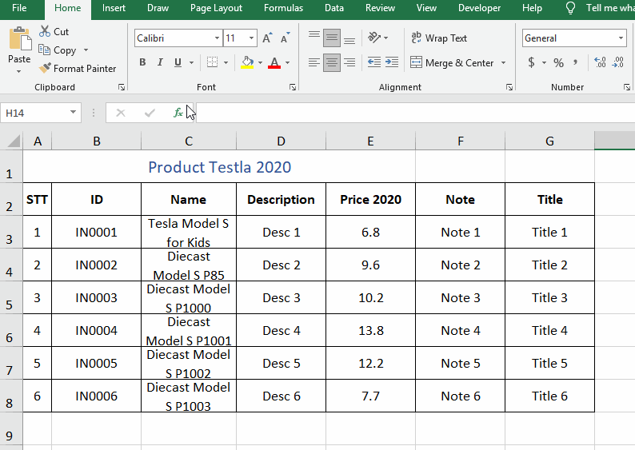Open Alignment group dialog launcher

509,87
